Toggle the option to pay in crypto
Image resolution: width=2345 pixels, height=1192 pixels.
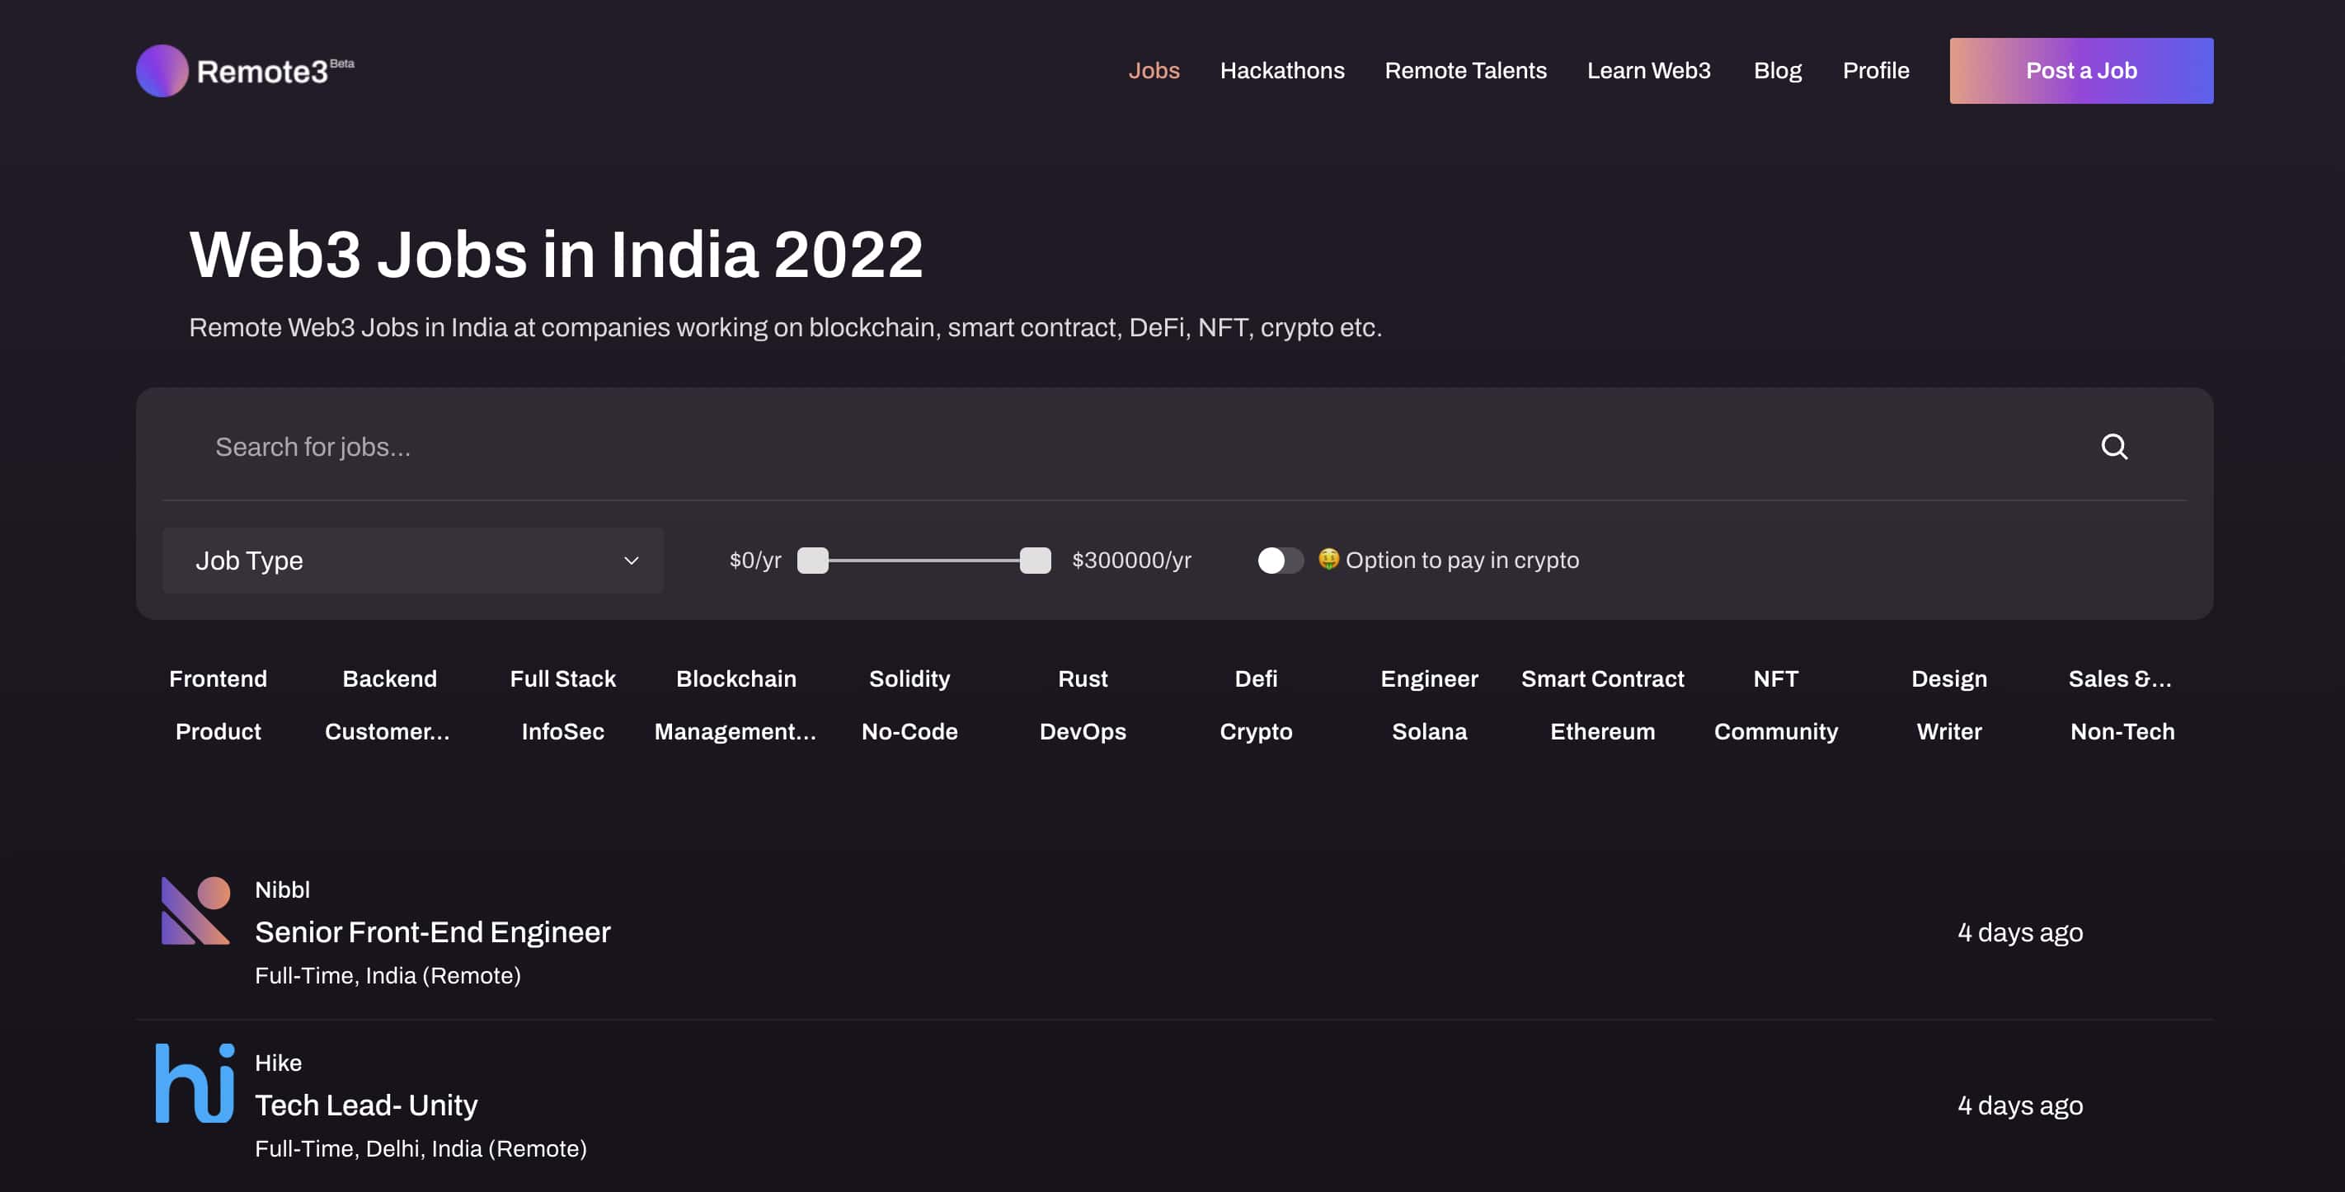[1280, 561]
